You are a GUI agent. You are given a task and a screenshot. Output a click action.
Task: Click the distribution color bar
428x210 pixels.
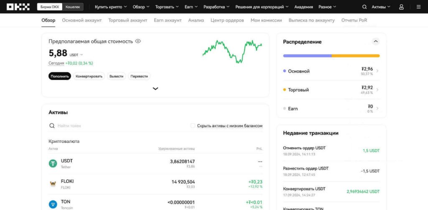click(x=331, y=55)
